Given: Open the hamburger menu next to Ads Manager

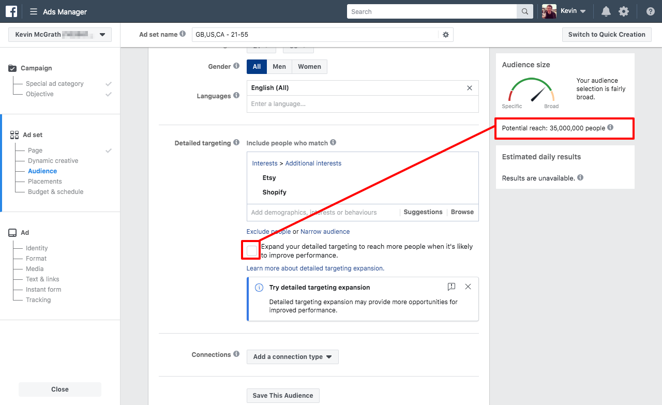Looking at the screenshot, I should 34,12.
